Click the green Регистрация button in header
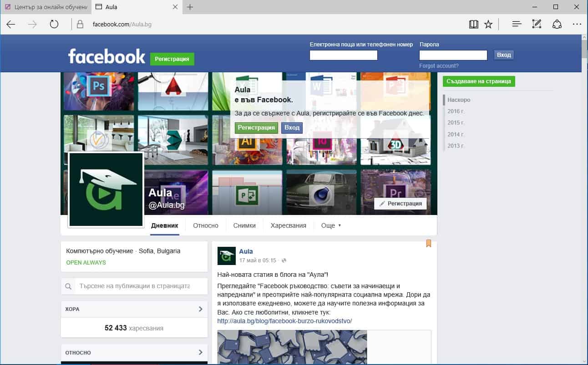 pyautogui.click(x=172, y=59)
